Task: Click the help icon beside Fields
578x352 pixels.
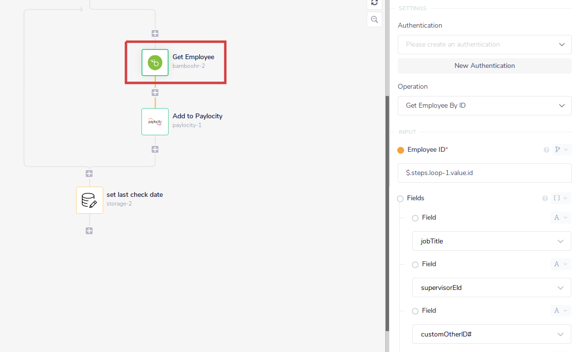Action: 545,198
